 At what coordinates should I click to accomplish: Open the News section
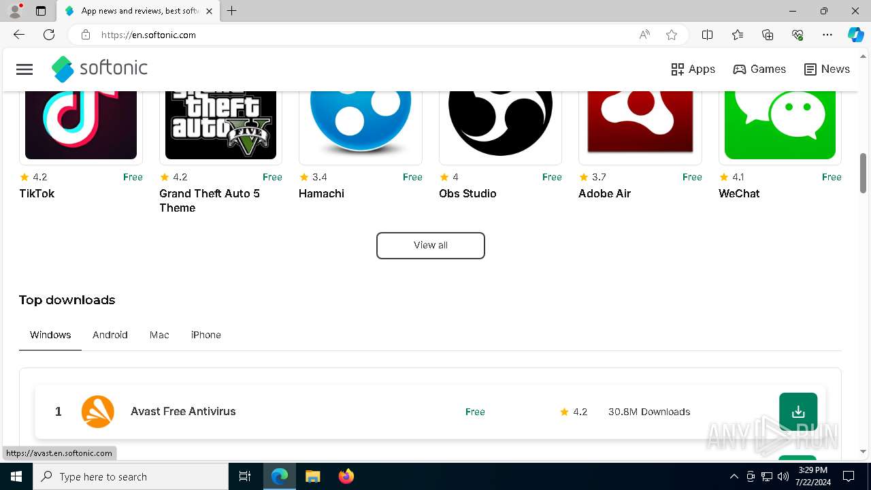pos(827,69)
